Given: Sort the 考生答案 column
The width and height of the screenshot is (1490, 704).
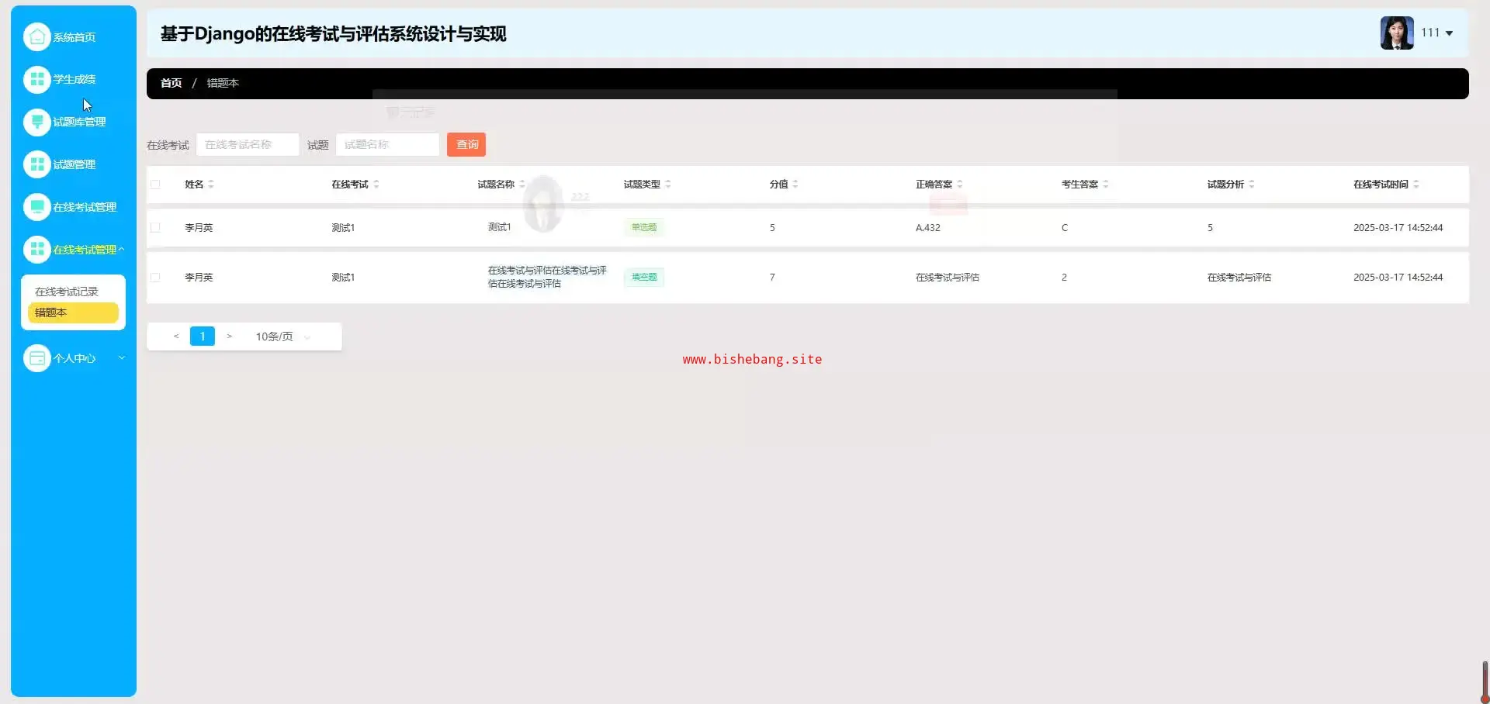Looking at the screenshot, I should click(1106, 185).
